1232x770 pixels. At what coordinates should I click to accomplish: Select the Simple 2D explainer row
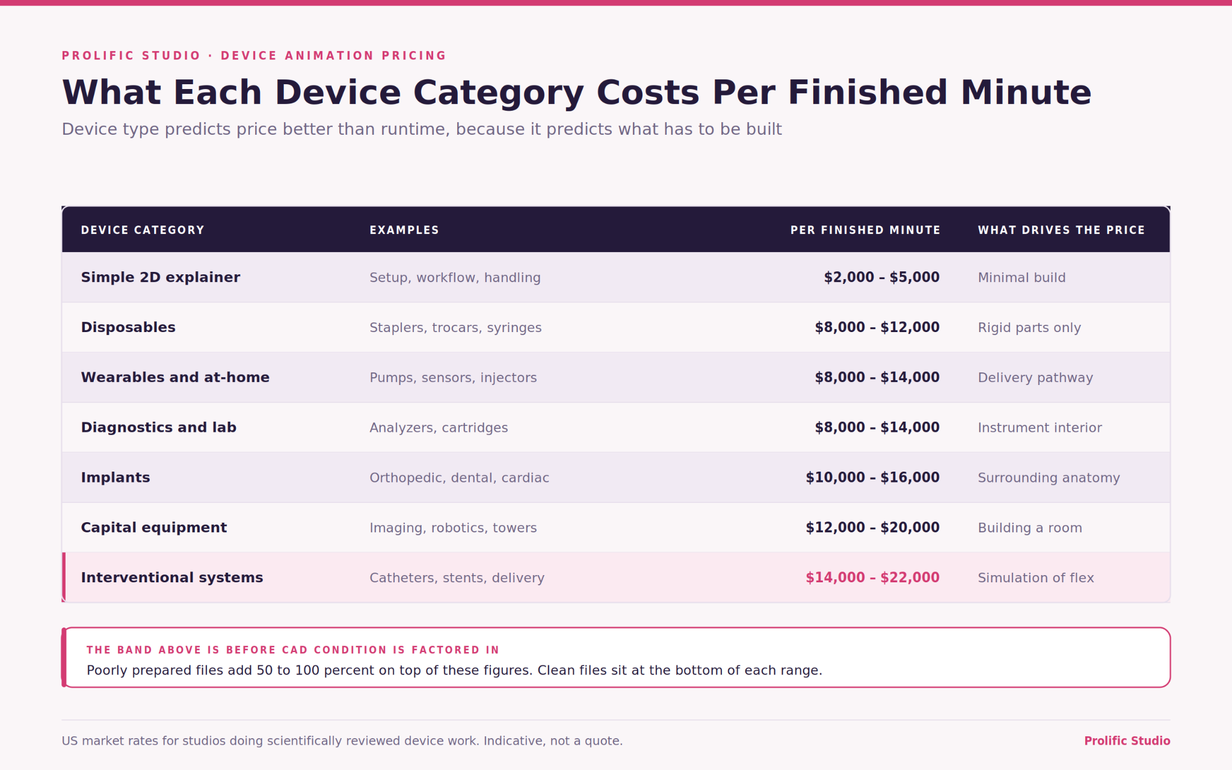[x=616, y=277]
